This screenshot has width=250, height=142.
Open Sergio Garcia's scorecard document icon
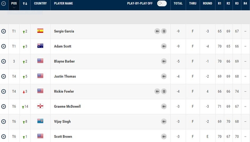point(164,31)
